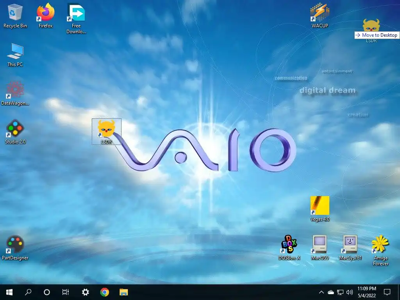Open Task View on the taskbar
The height and width of the screenshot is (300, 400).
(66, 292)
